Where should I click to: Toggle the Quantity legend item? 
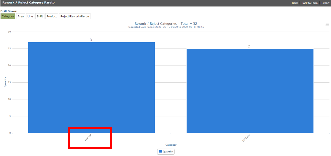click(166, 151)
